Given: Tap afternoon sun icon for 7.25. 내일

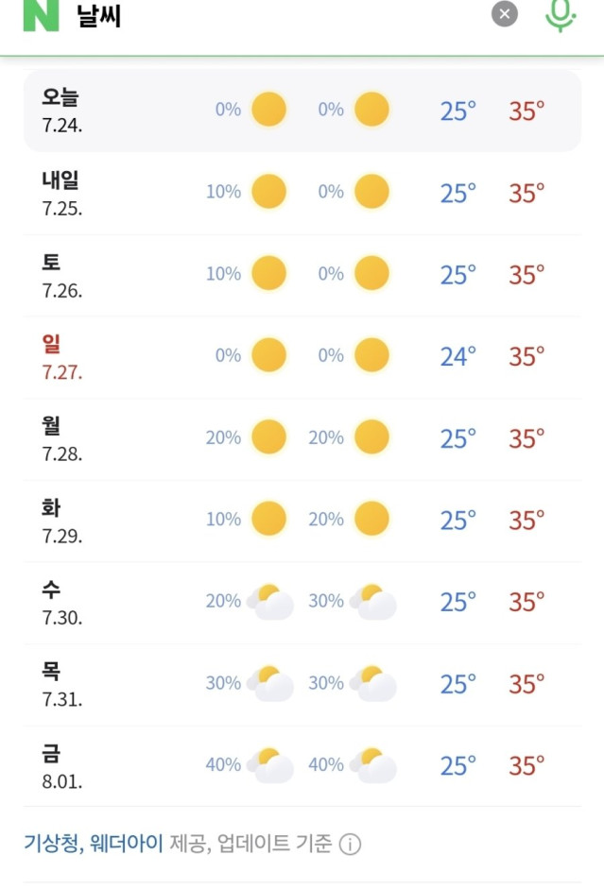Looking at the screenshot, I should pyautogui.click(x=371, y=192).
